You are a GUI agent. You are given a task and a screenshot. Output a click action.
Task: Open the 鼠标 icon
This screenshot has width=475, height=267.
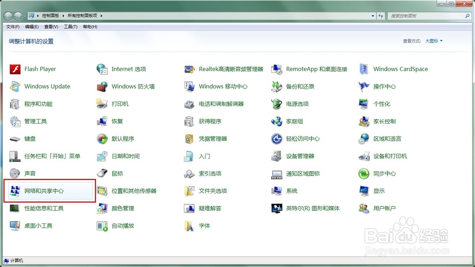tap(102, 174)
